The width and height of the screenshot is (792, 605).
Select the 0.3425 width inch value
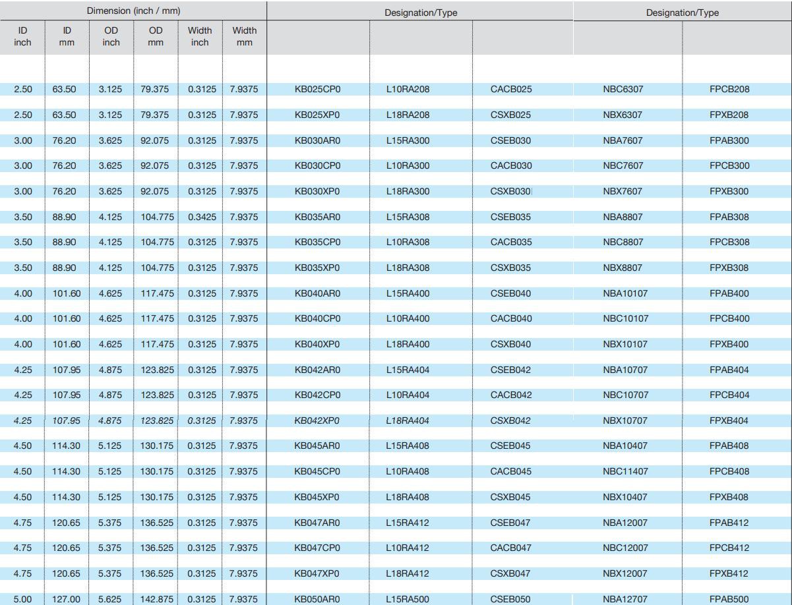(x=200, y=217)
